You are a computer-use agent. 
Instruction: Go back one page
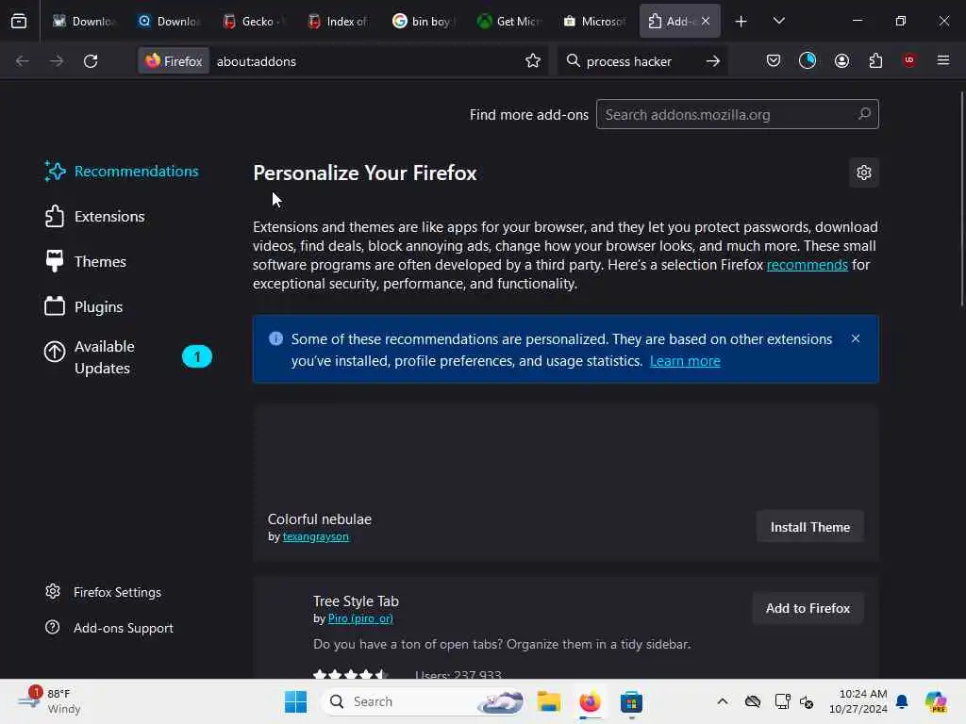pos(23,61)
